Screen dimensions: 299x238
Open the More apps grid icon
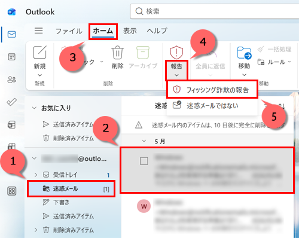(11, 191)
